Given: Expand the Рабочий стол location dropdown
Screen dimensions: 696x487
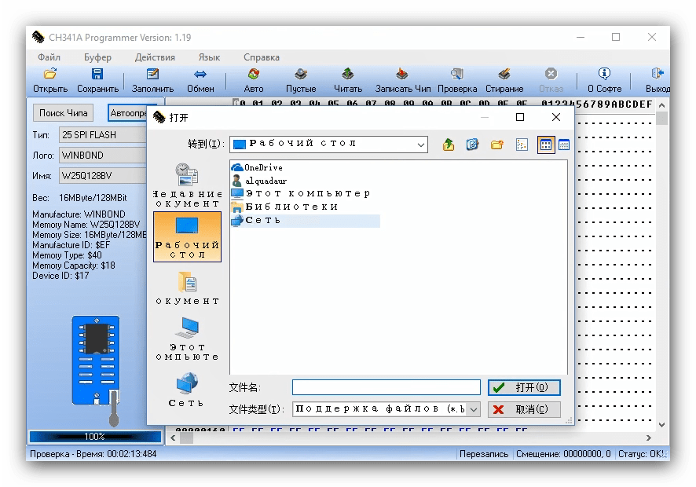Looking at the screenshot, I should [421, 145].
